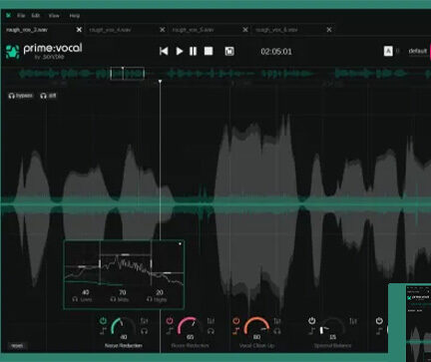The width and height of the screenshot is (431, 362).
Task: Stop playback with the square button
Action: click(x=209, y=51)
